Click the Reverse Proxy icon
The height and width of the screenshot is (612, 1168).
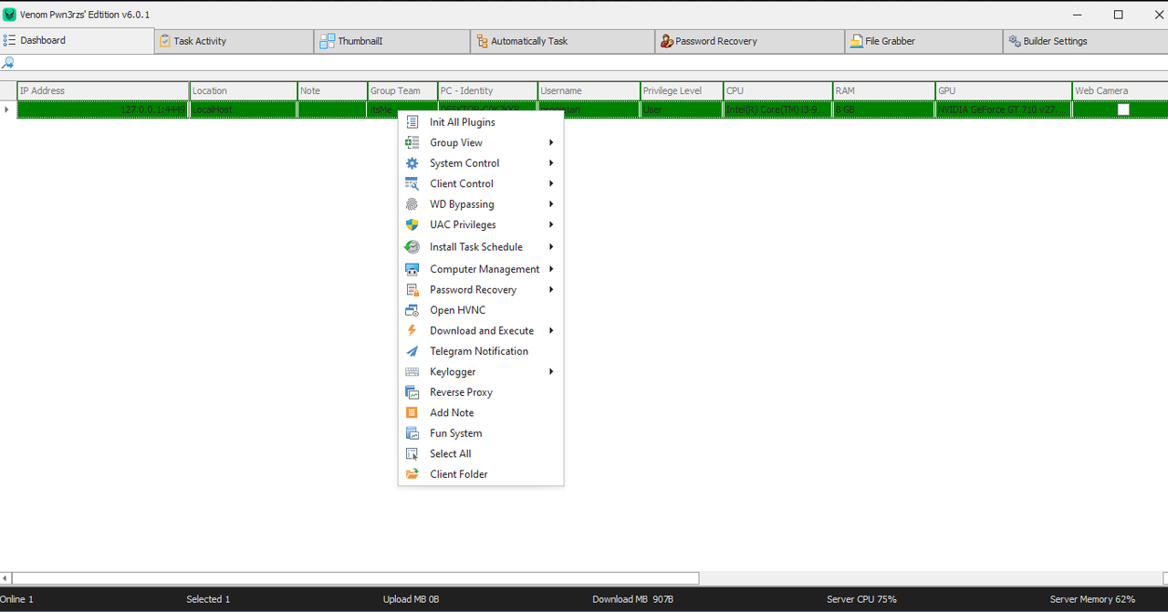412,392
